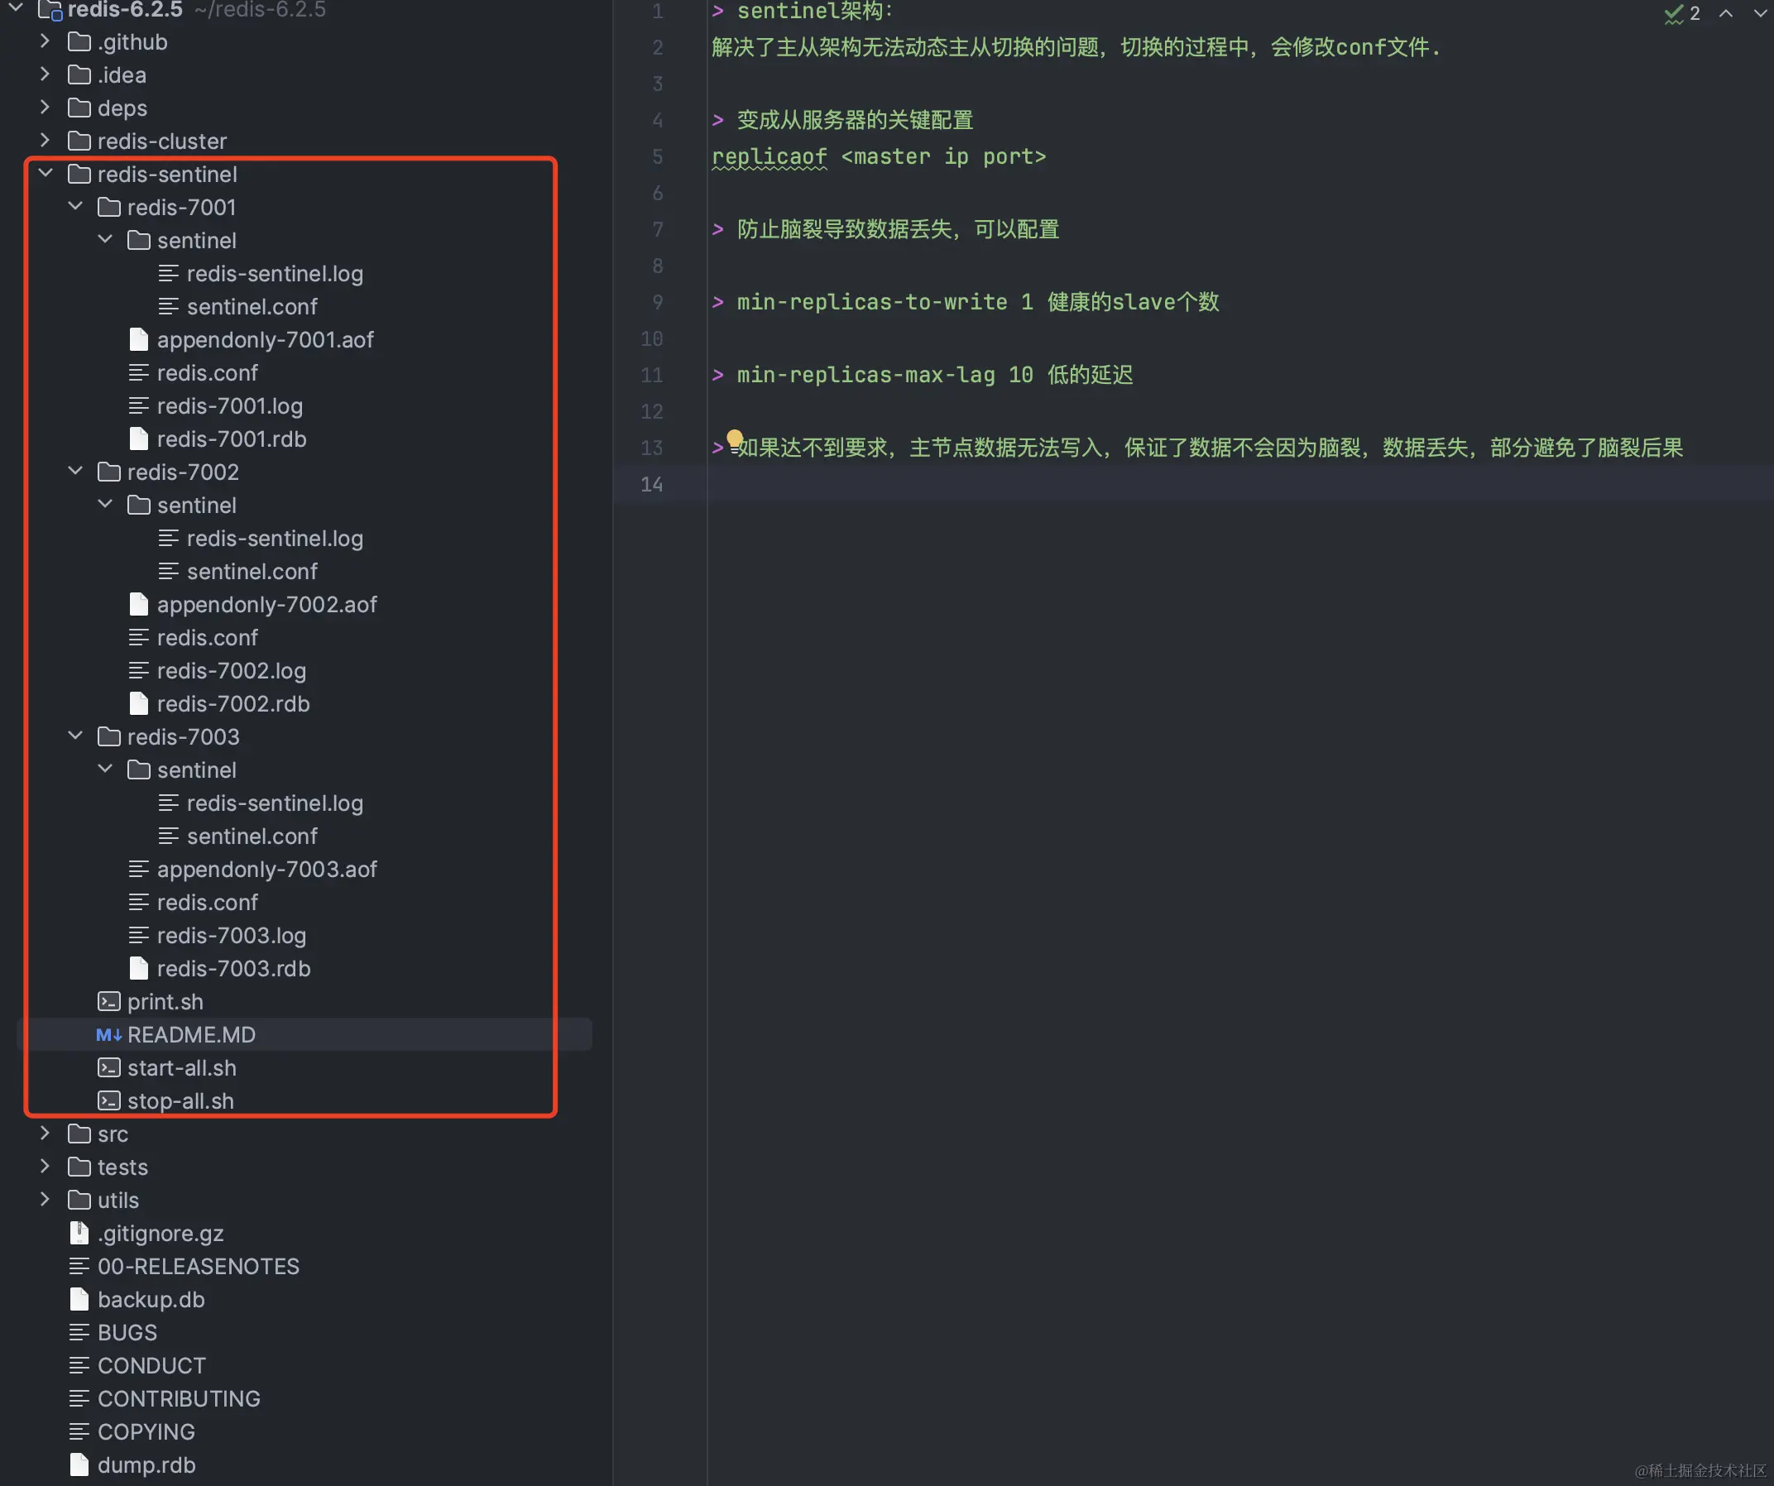Go to previous highlighted problem arrow
The image size is (1774, 1486).
pyautogui.click(x=1726, y=13)
